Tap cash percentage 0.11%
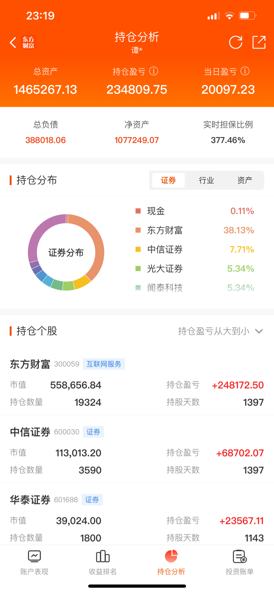Image resolution: width=274 pixels, height=593 pixels. (x=242, y=211)
